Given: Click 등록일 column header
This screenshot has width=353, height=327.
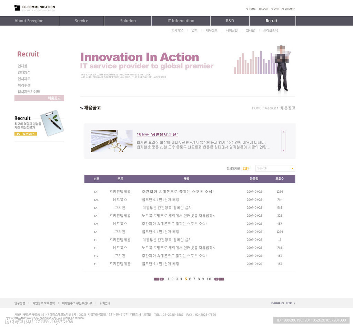Looking at the screenshot, I should (x=254, y=179).
